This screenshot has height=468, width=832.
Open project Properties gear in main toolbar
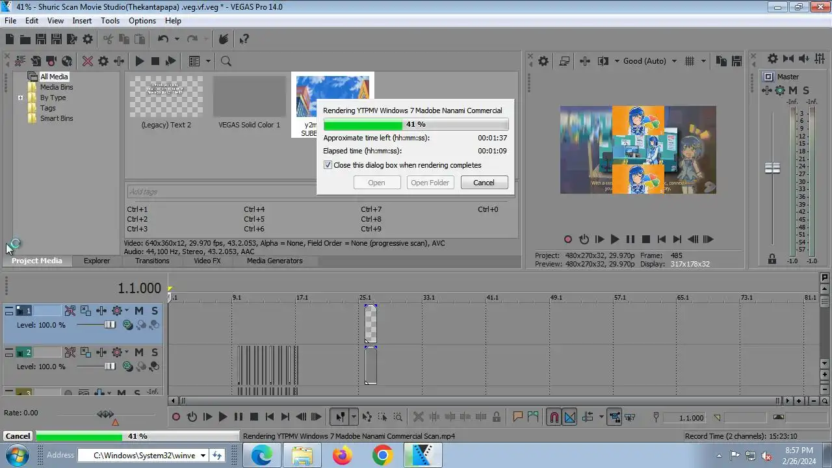[88, 39]
